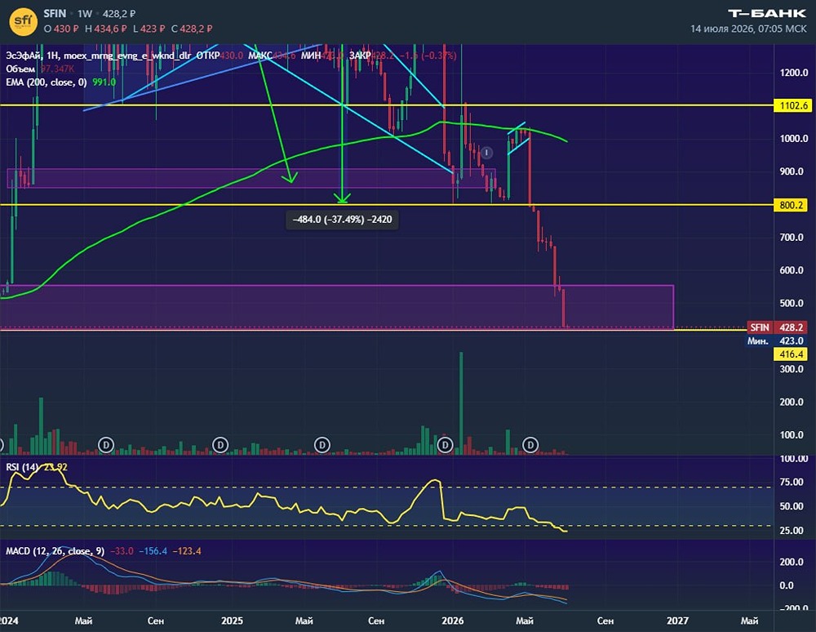Open the dividend marker near 2025
This screenshot has height=632, width=816.
(x=220, y=445)
